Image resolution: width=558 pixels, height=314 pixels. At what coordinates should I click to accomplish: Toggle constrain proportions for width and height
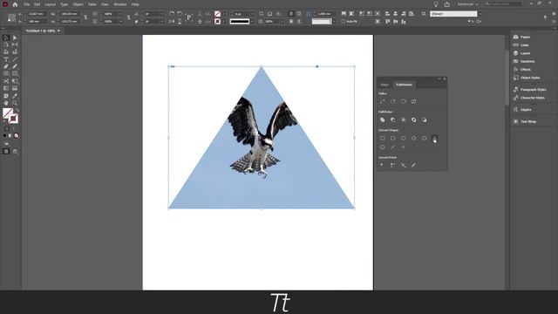click(x=85, y=17)
